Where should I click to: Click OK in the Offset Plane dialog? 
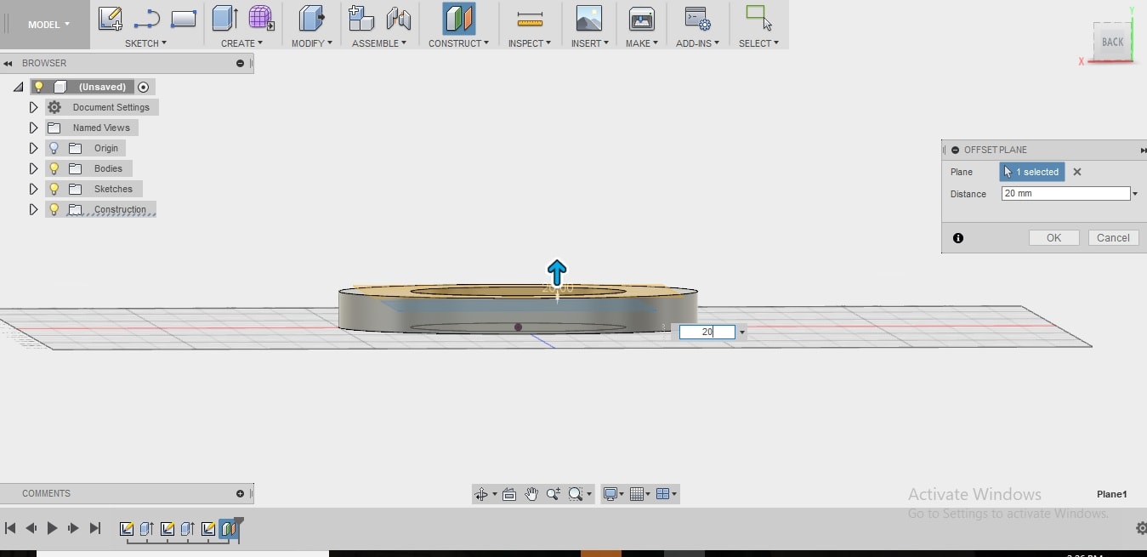[x=1053, y=238]
